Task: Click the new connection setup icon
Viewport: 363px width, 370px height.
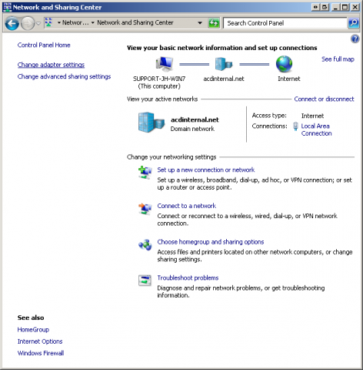Action: (145, 172)
